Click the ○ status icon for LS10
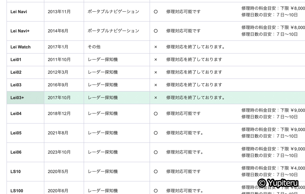 click(156, 172)
